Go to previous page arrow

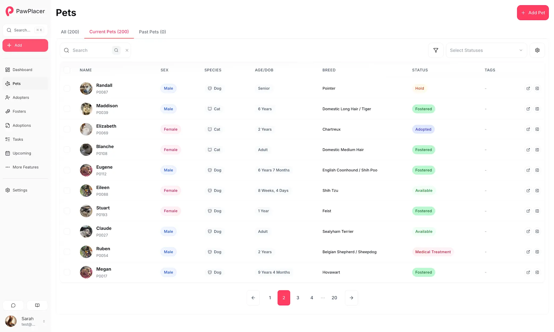pos(253,298)
